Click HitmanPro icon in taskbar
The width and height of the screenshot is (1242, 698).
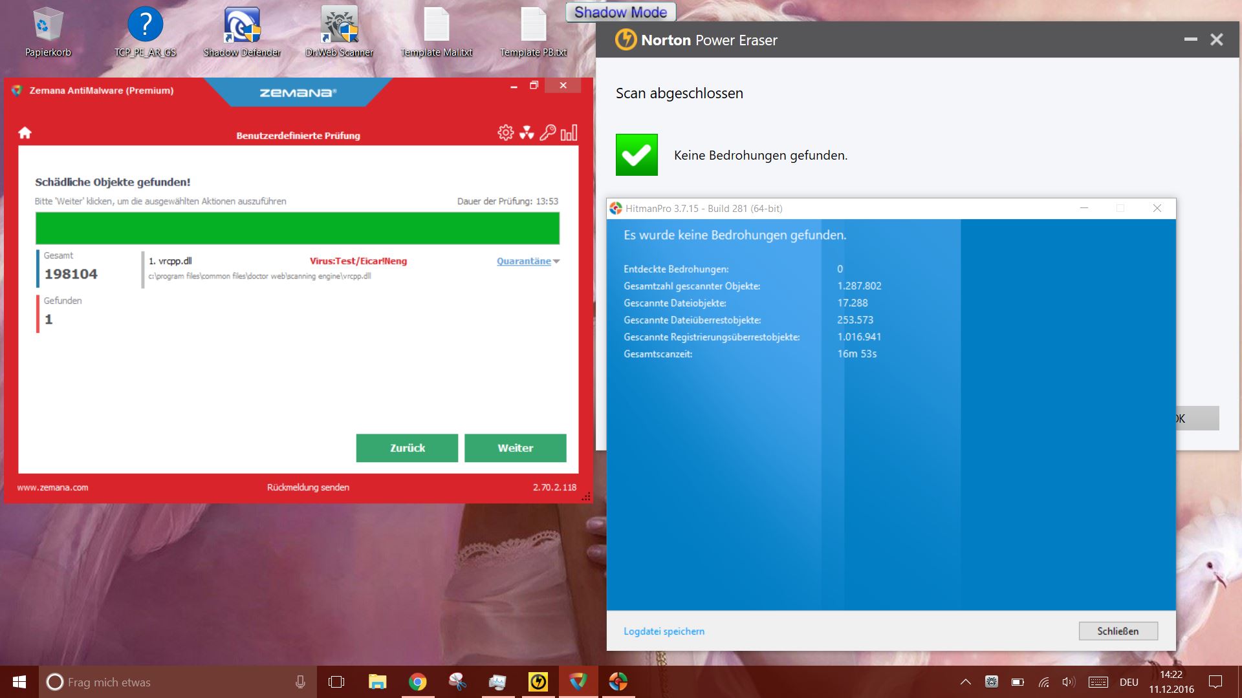point(618,682)
